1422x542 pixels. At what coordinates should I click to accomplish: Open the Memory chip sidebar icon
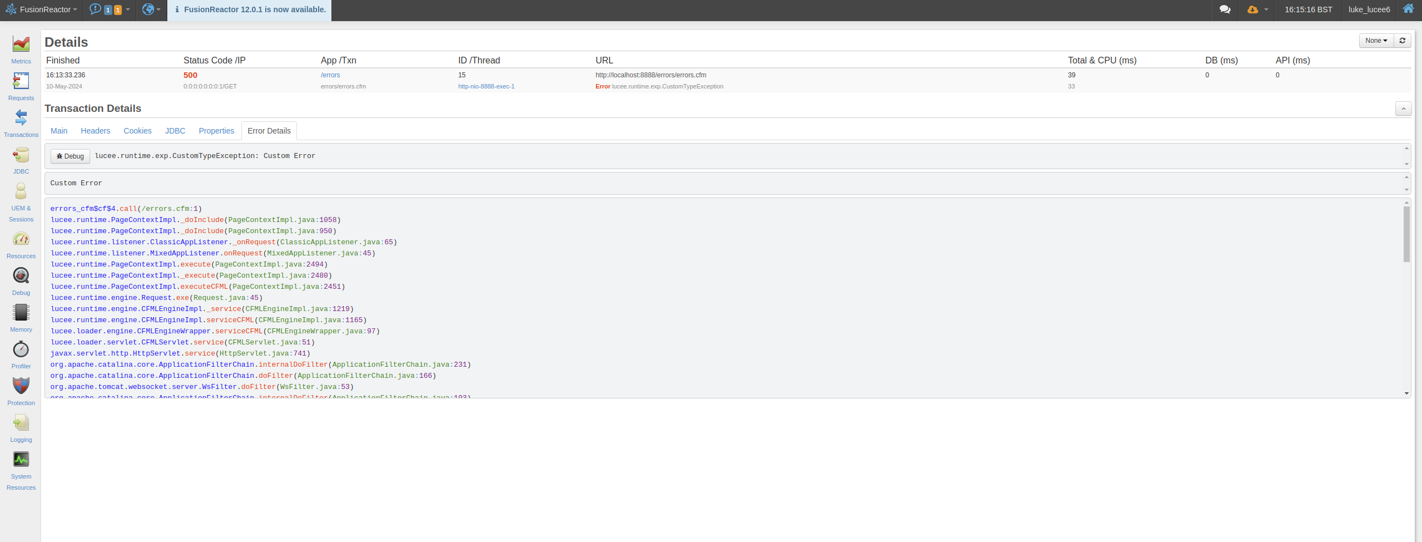[x=21, y=312]
